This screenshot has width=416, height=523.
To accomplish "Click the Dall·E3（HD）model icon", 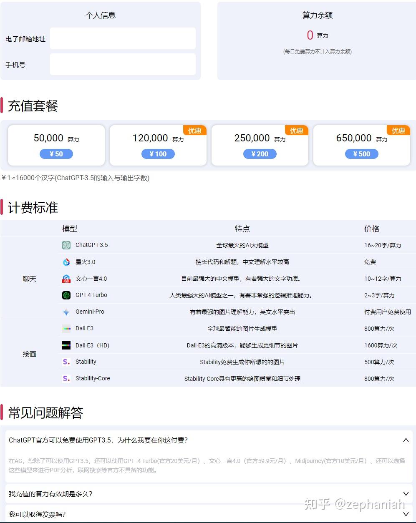I will coord(66,345).
